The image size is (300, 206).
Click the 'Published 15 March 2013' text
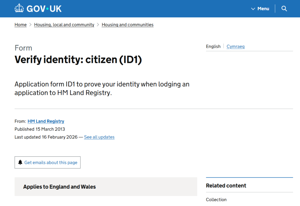pyautogui.click(x=40, y=129)
